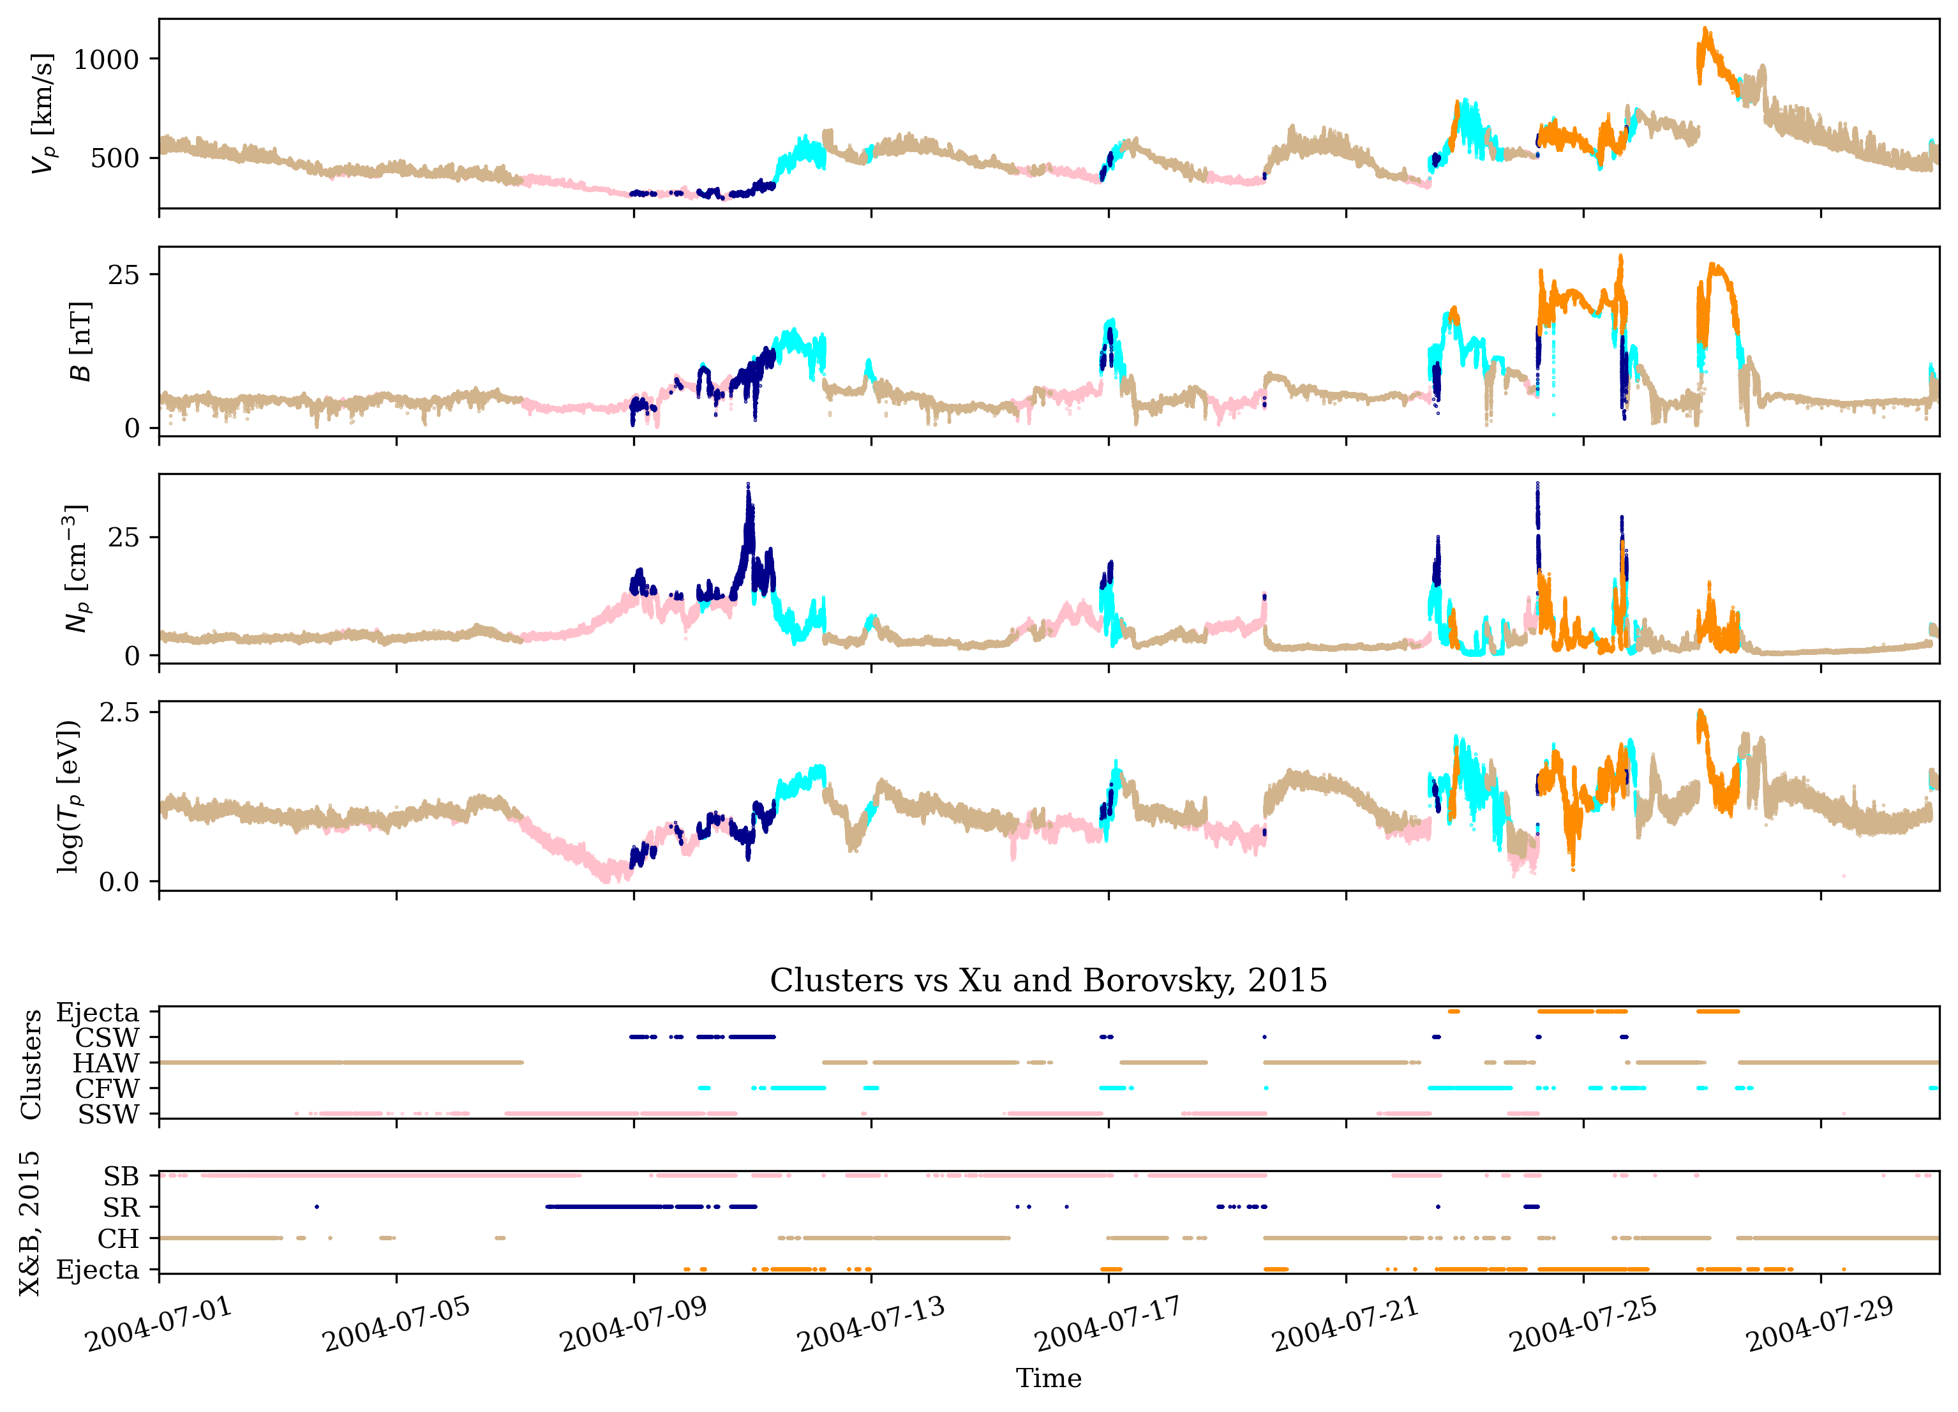Click the 'Clusters vs Xu and Borovsky, 2015' title
The image size is (1958, 1412).
[x=1048, y=980]
